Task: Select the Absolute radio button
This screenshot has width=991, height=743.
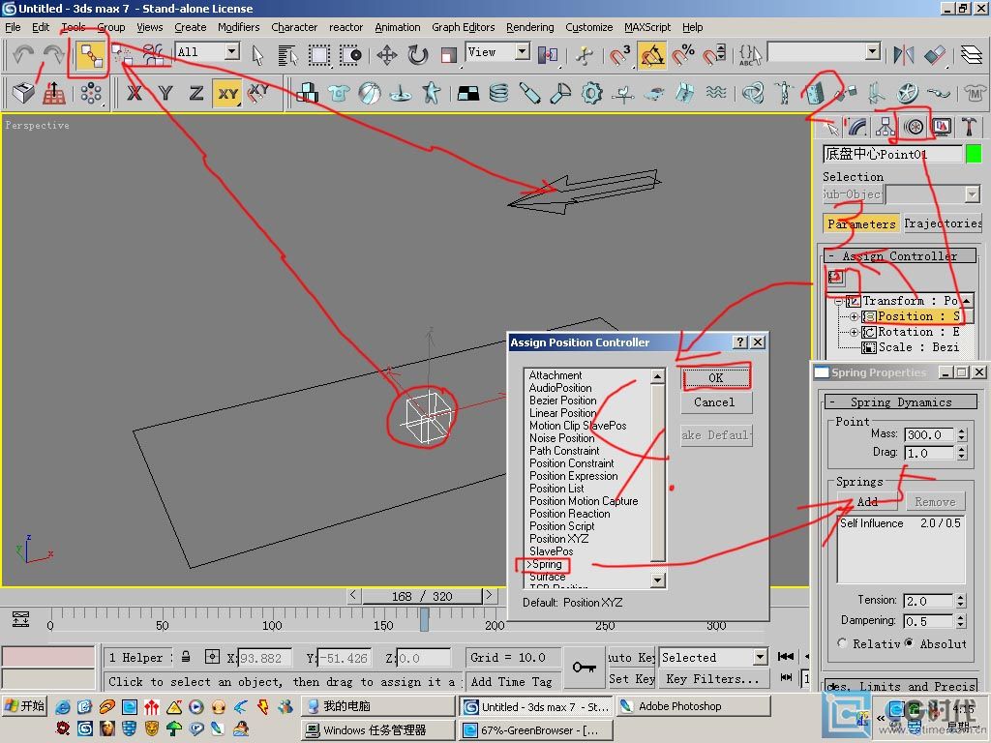Action: click(x=909, y=643)
